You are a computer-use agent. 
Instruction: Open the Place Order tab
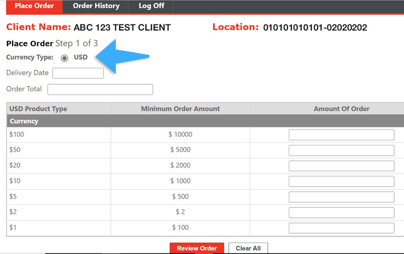point(34,6)
